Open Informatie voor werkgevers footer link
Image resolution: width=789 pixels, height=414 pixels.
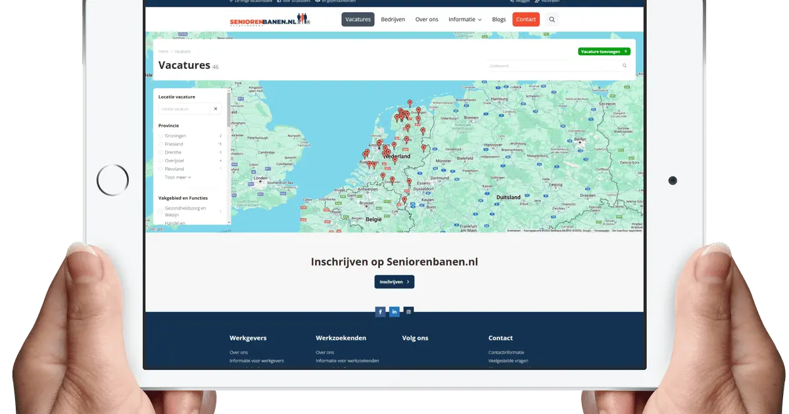click(x=256, y=361)
